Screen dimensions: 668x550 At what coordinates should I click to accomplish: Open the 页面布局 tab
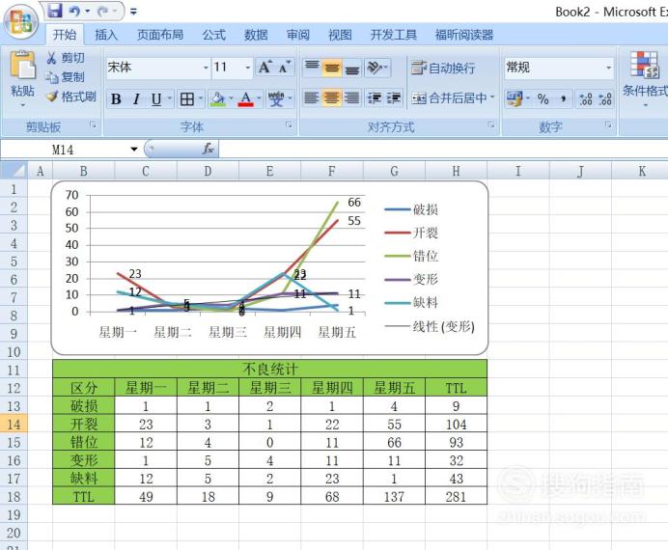tap(160, 35)
